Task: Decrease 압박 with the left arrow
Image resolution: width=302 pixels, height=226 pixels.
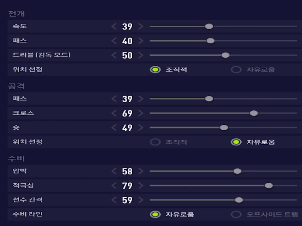Action: point(114,171)
